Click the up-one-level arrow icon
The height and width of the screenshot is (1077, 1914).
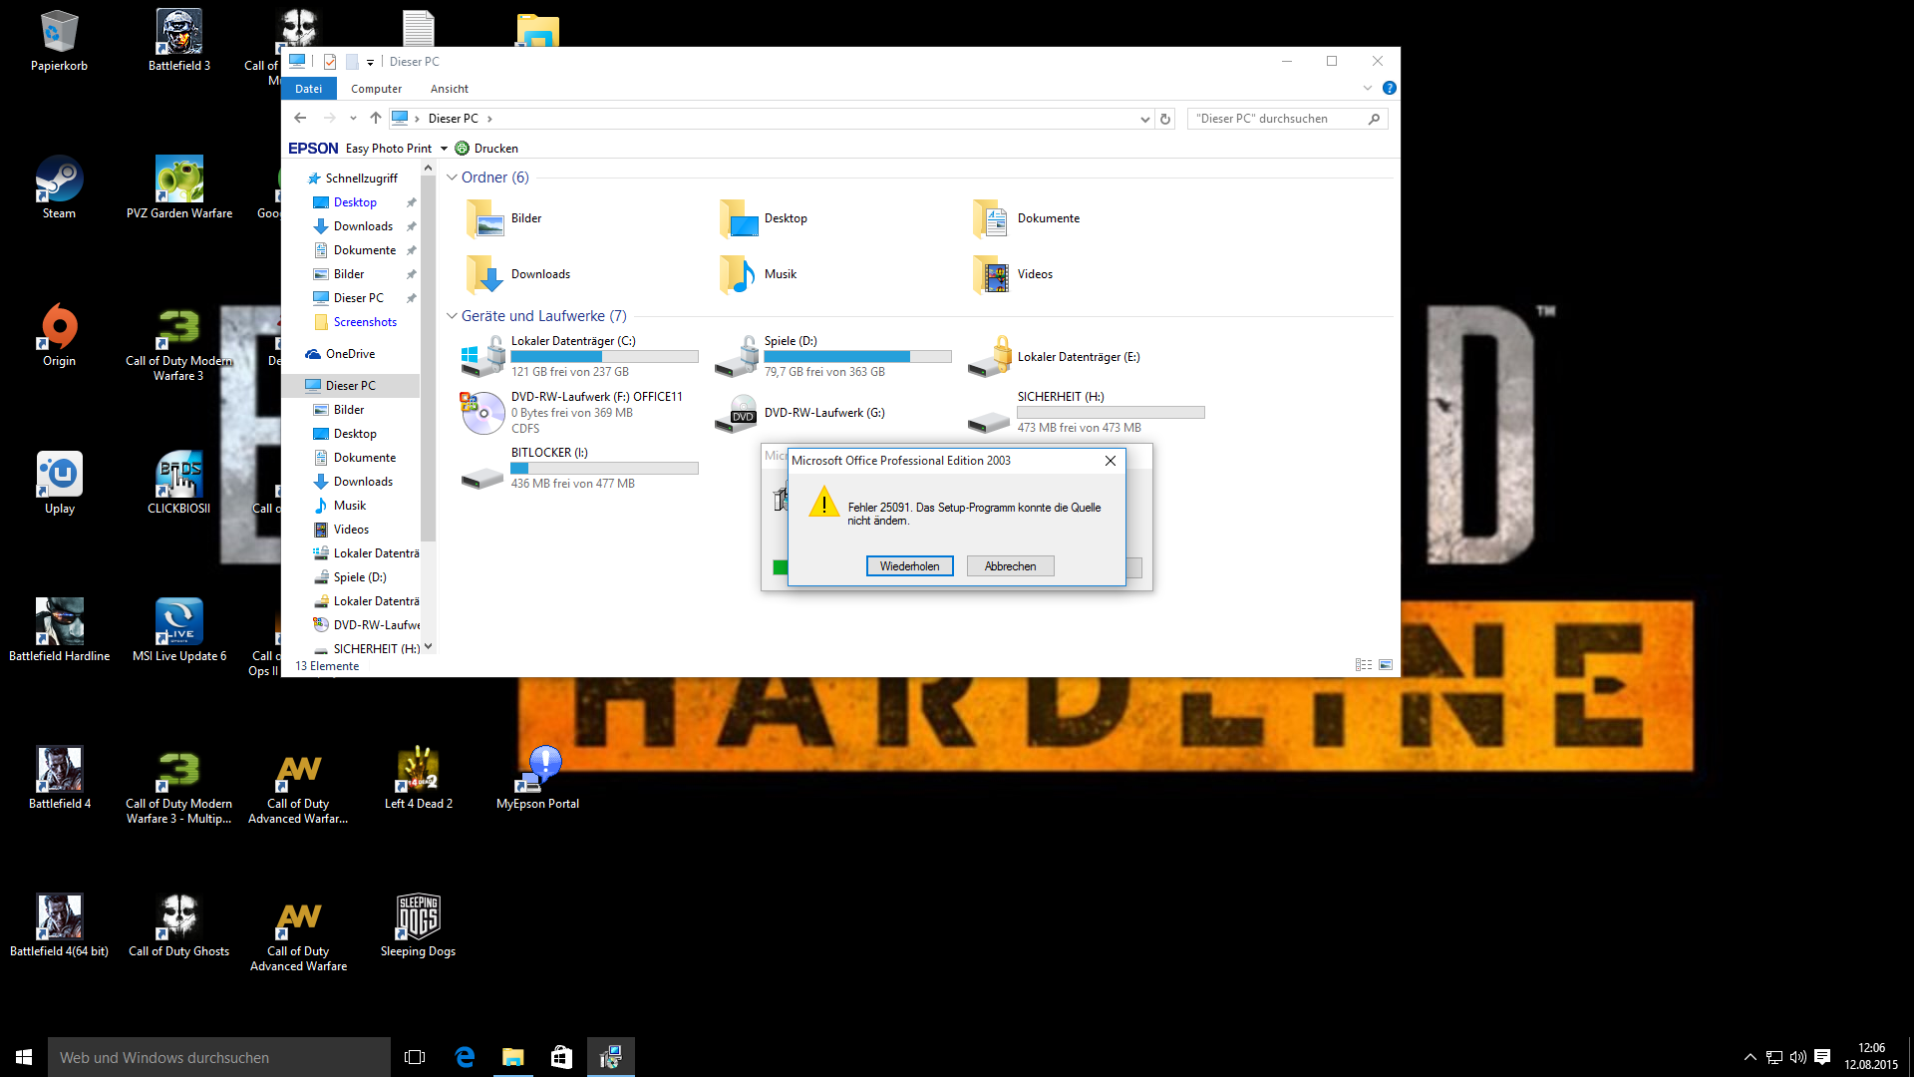[x=375, y=118]
